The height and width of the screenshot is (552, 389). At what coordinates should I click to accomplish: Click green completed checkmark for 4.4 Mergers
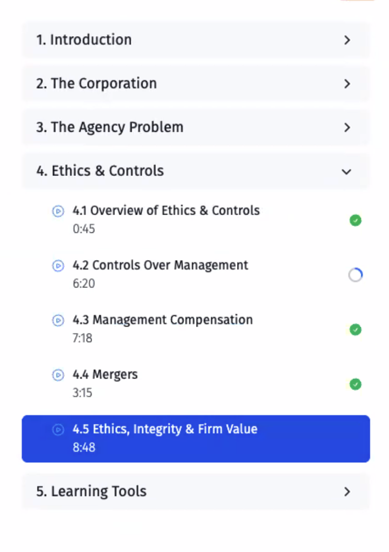tap(355, 384)
